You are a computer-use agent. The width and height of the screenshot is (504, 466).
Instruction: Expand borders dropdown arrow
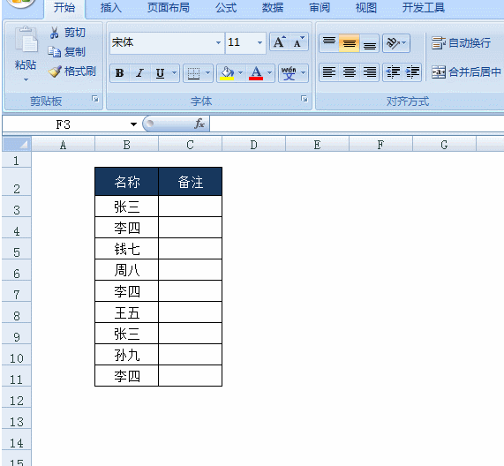pos(207,73)
